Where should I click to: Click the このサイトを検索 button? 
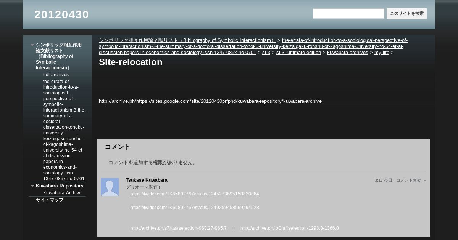coord(407,14)
